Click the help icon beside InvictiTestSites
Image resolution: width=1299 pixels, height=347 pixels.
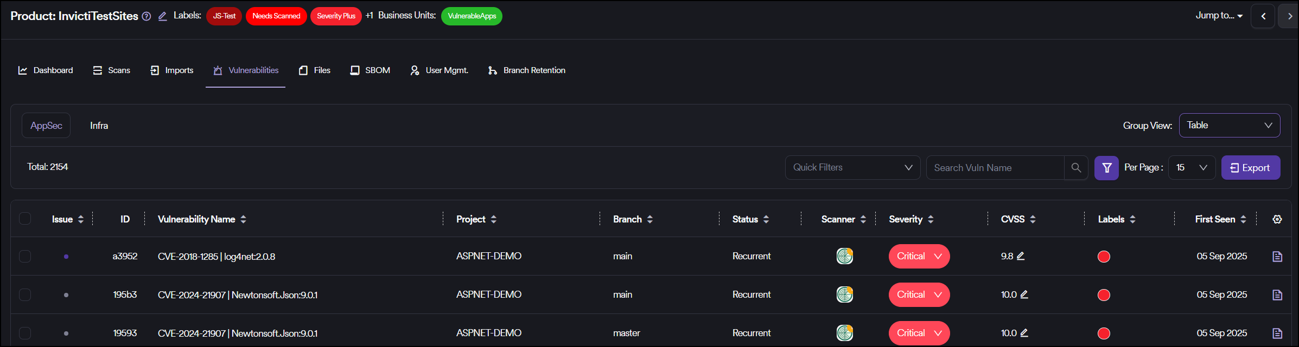coord(147,16)
